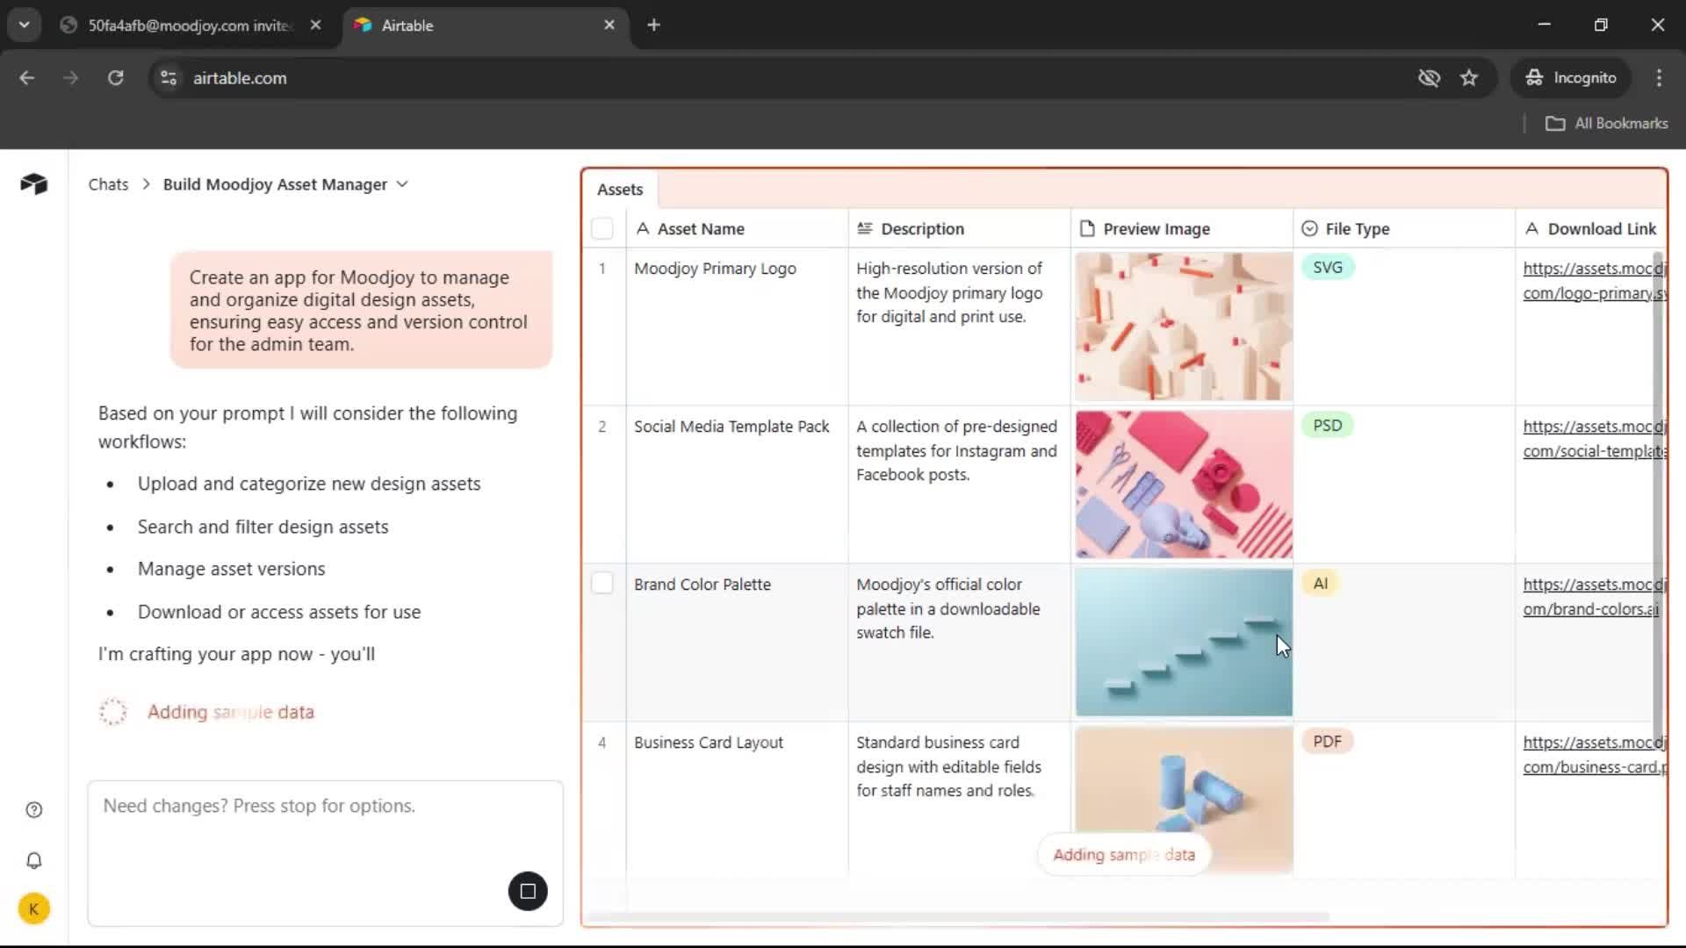1686x948 pixels.
Task: Open the business-card download link
Action: click(x=1595, y=755)
